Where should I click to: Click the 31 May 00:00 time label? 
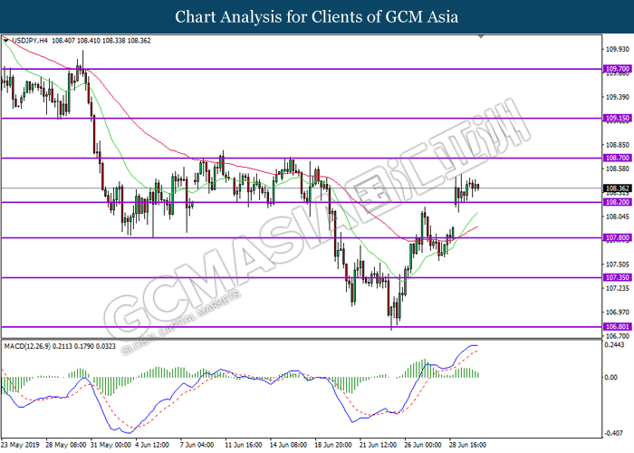(110, 445)
